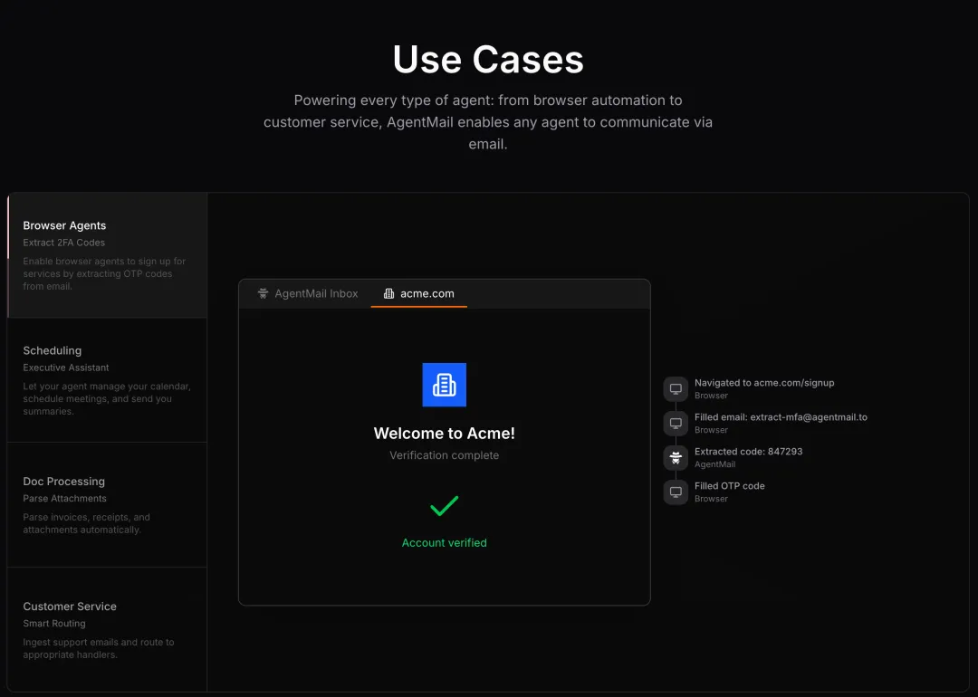Select the acme.com tab label
This screenshot has width=978, height=697.
click(427, 293)
